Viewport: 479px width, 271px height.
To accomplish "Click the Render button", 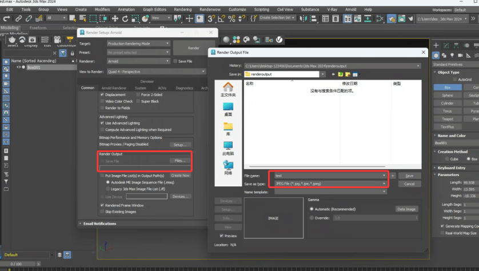I will (x=193, y=48).
